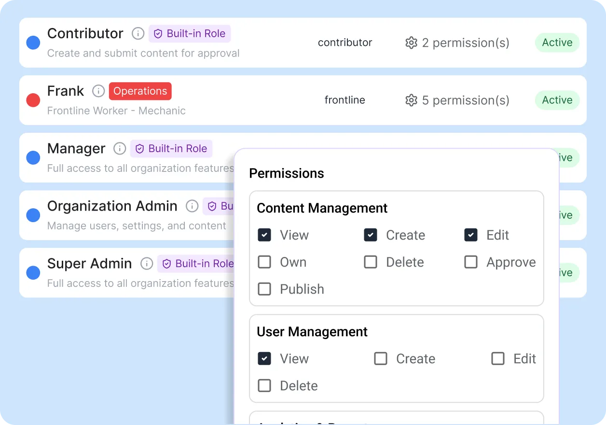Open the Frank role name
The image size is (606, 425).
66,91
